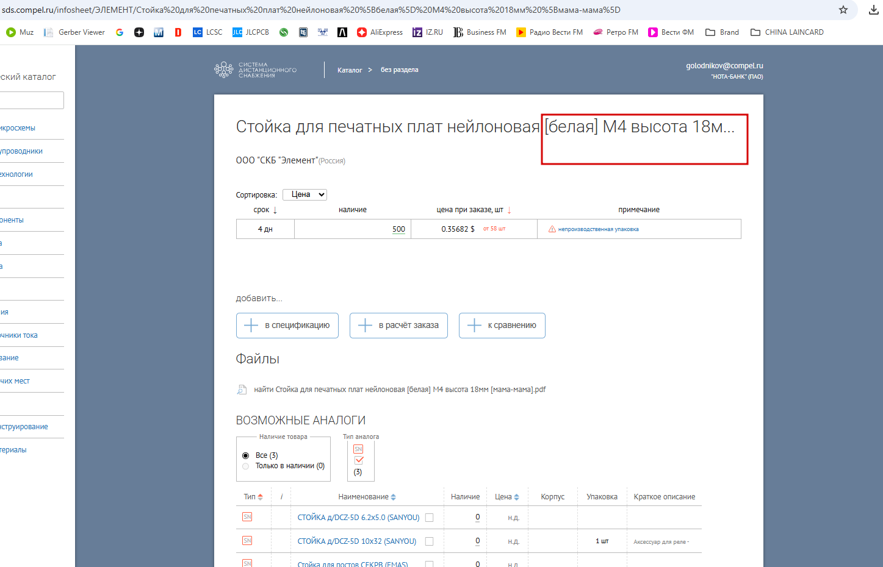
Task: Open browser downloads icon
Action: click(874, 10)
